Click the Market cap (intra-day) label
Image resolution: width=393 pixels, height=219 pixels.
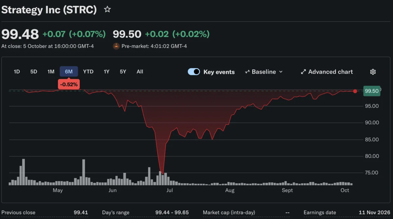tap(229, 212)
